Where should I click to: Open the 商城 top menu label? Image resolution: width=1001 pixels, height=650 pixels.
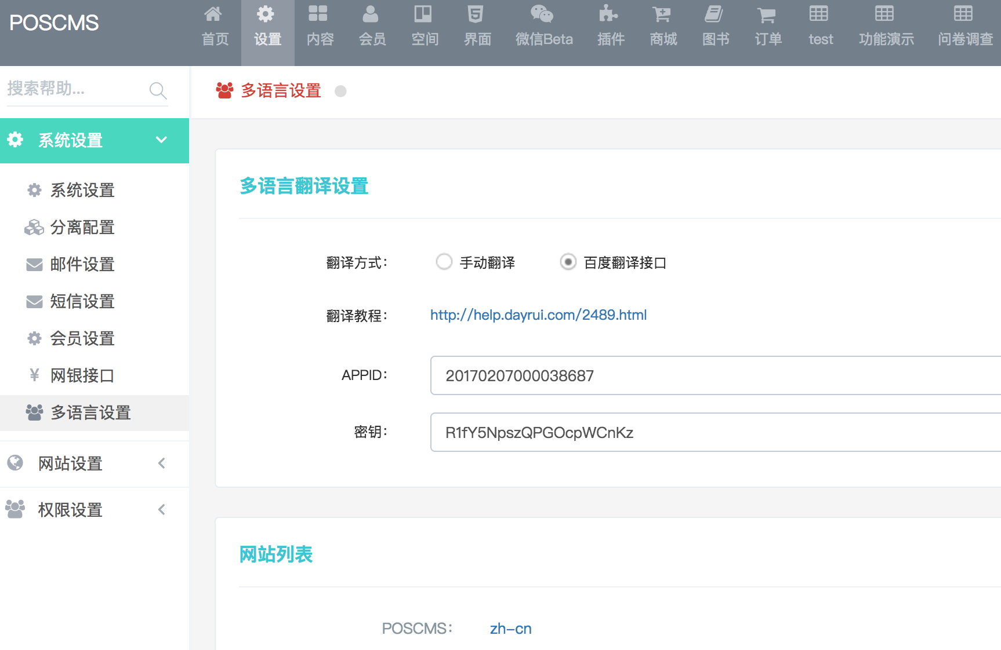tap(663, 39)
